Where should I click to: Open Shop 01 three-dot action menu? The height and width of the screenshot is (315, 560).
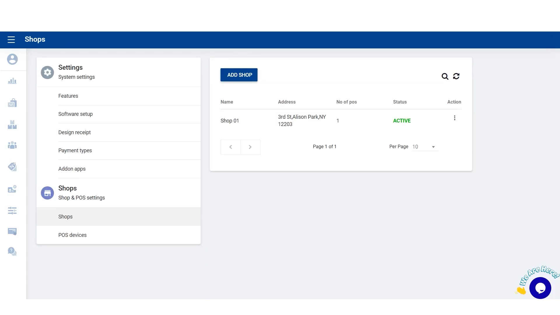(454, 118)
